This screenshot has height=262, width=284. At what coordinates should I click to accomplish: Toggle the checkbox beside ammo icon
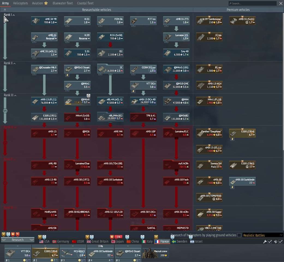point(280,241)
